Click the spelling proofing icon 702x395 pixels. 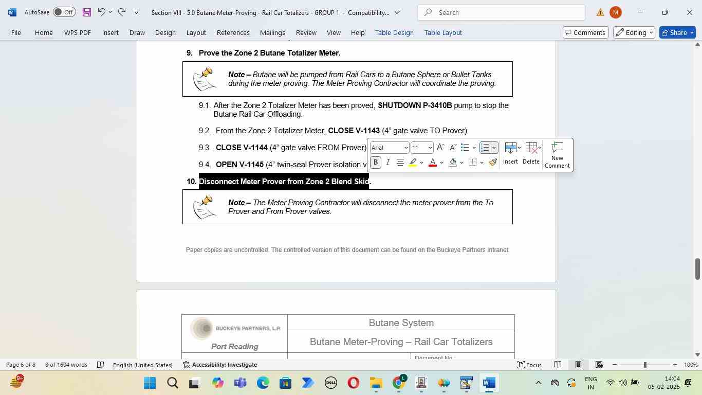(x=101, y=365)
